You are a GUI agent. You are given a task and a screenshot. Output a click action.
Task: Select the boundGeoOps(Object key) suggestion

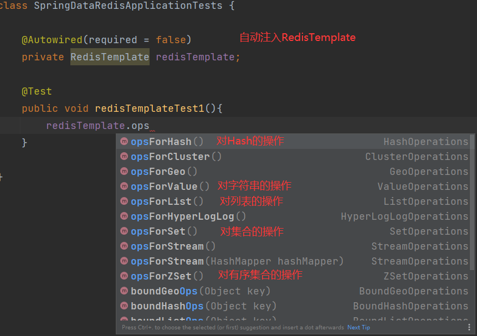pos(293,291)
